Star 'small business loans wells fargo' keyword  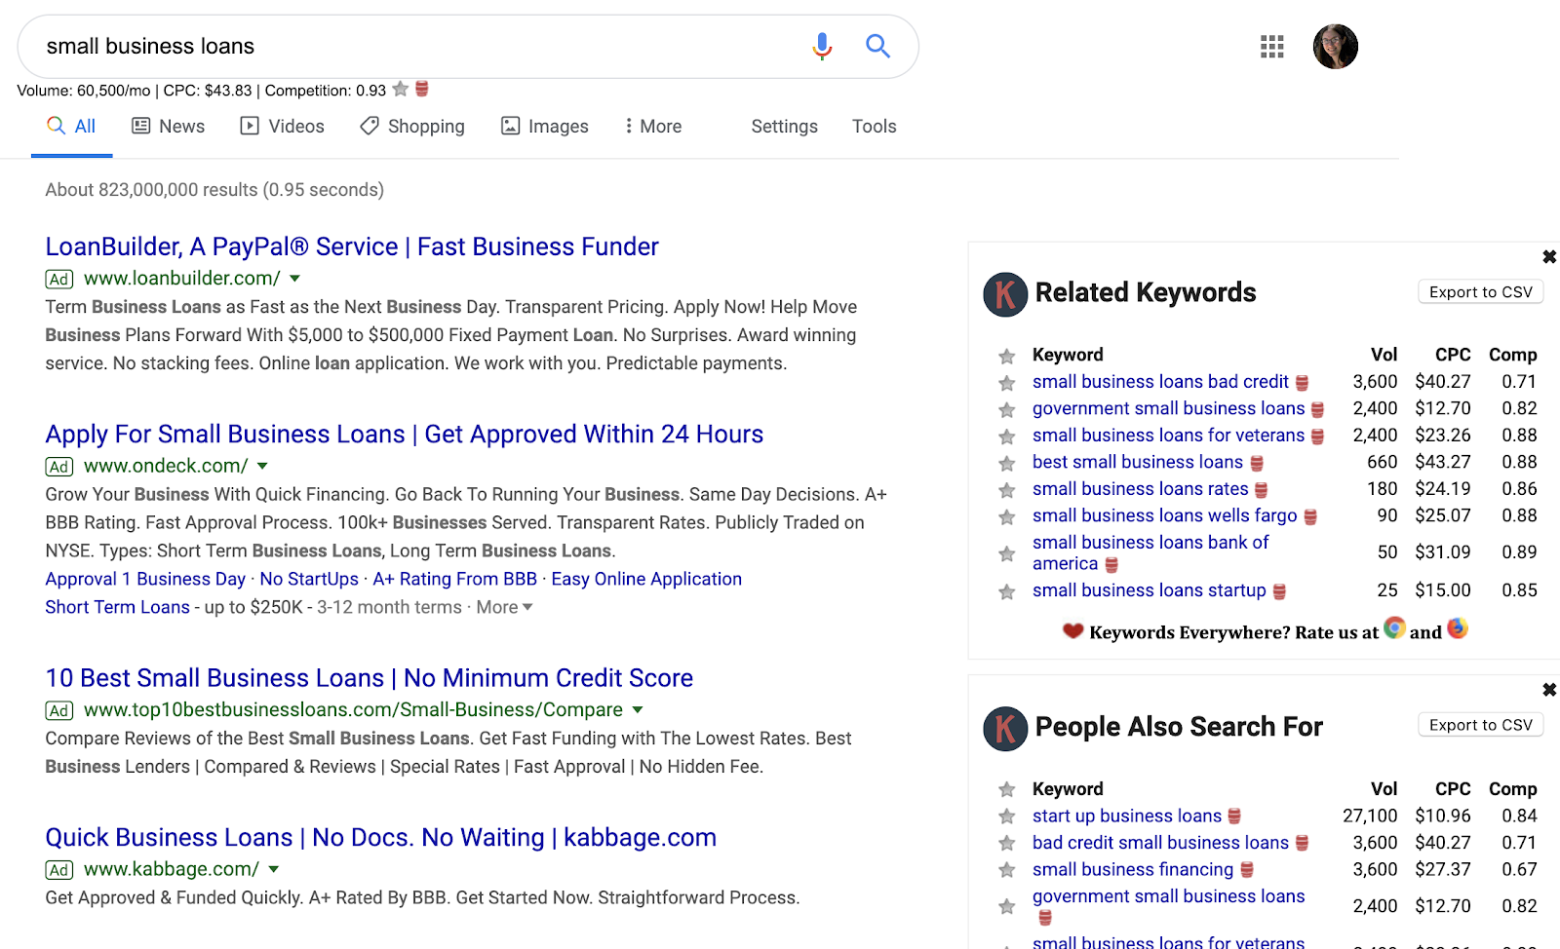point(1007,516)
